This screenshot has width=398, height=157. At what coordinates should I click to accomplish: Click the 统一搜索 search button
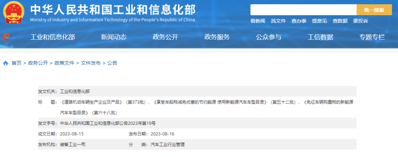click(374, 10)
